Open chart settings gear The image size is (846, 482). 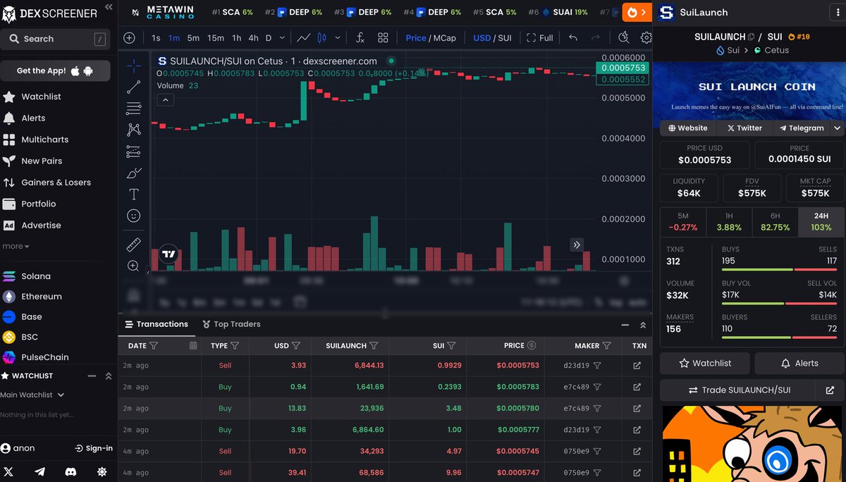[x=646, y=38]
